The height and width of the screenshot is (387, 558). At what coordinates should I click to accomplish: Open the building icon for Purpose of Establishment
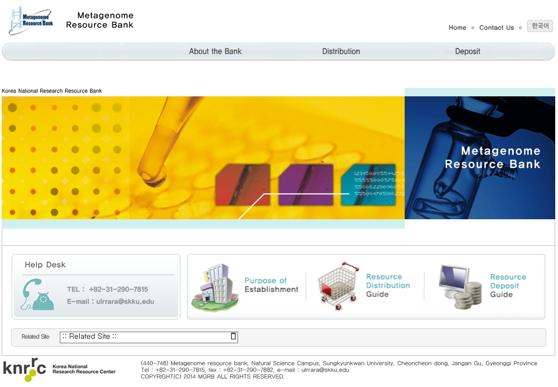(x=215, y=288)
